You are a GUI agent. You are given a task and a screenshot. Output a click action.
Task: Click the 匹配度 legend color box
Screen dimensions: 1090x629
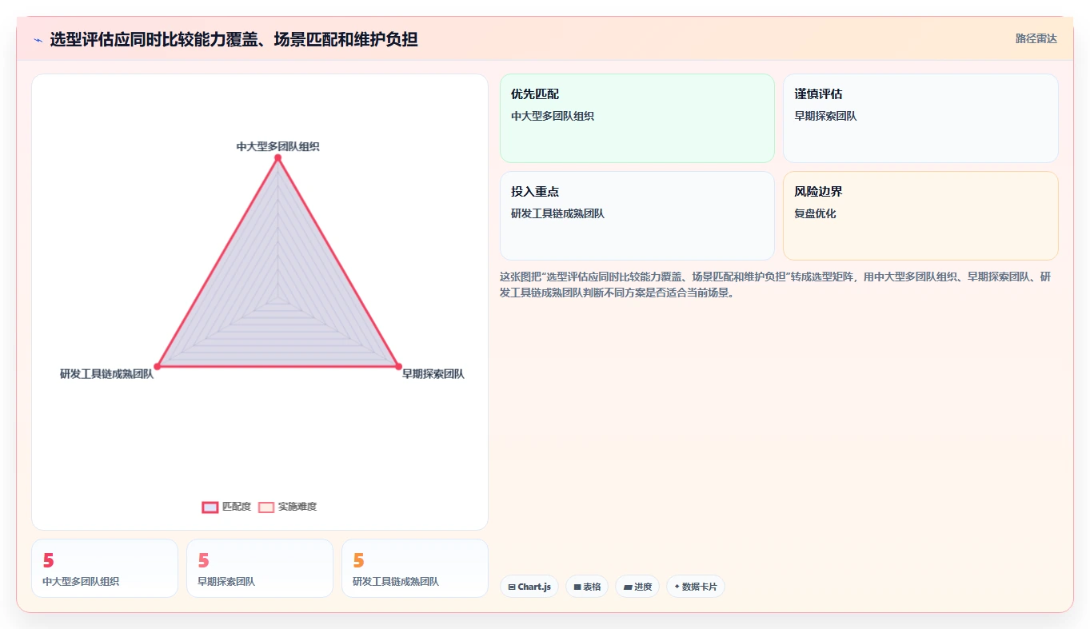click(210, 507)
